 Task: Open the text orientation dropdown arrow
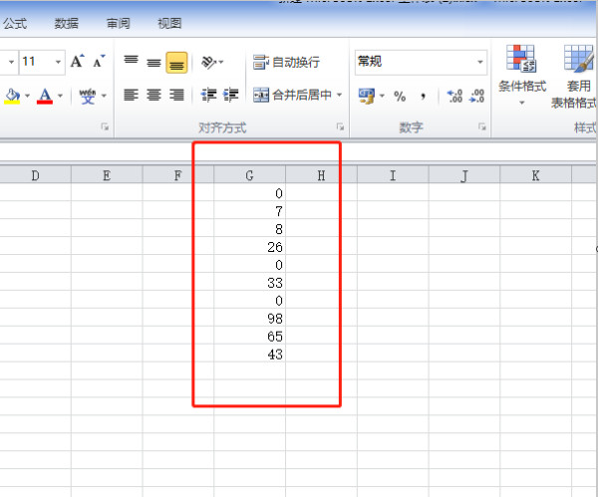click(x=221, y=62)
